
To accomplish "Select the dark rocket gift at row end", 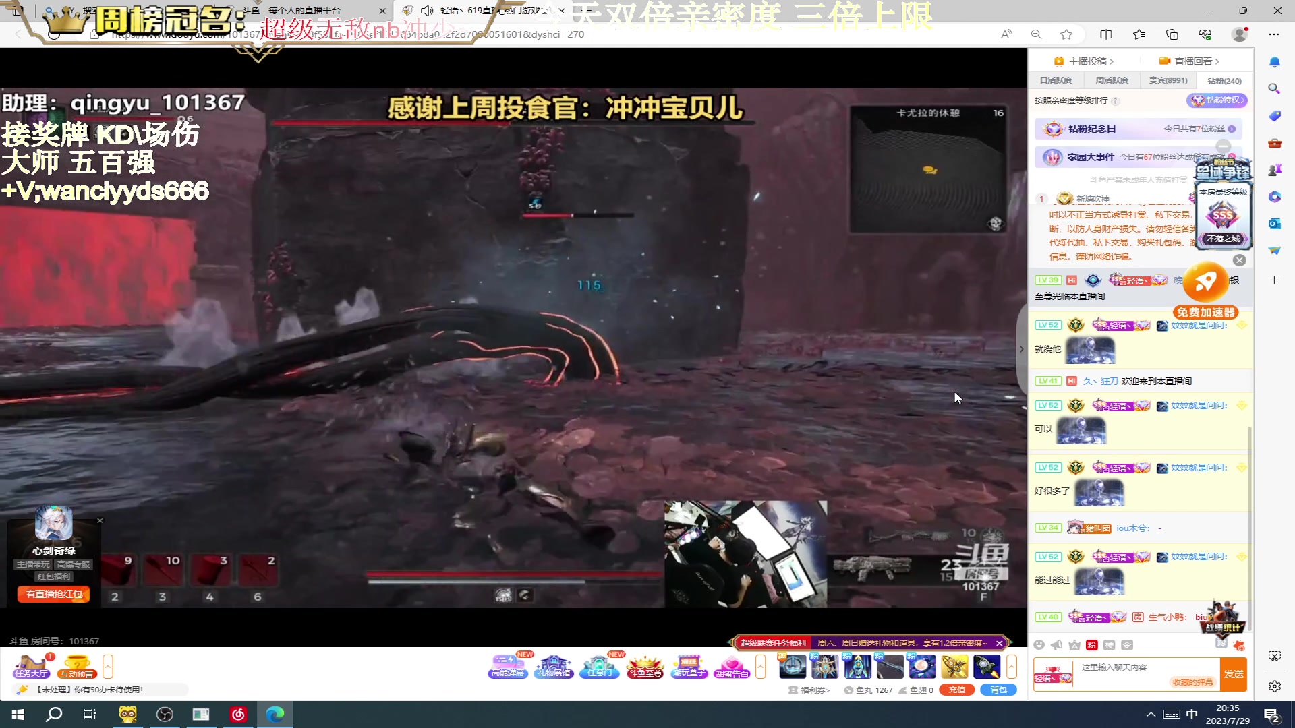I will pos(987,667).
